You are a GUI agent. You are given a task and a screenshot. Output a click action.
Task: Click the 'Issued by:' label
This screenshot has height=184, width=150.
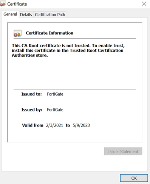[32, 110]
